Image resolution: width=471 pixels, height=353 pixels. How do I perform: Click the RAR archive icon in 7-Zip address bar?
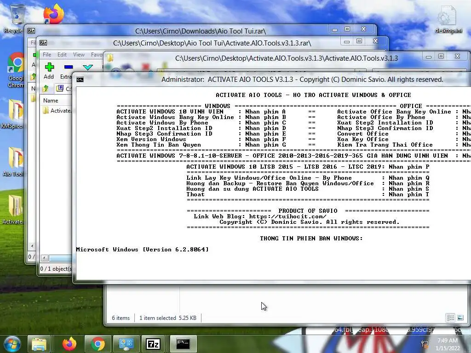[x=60, y=88]
